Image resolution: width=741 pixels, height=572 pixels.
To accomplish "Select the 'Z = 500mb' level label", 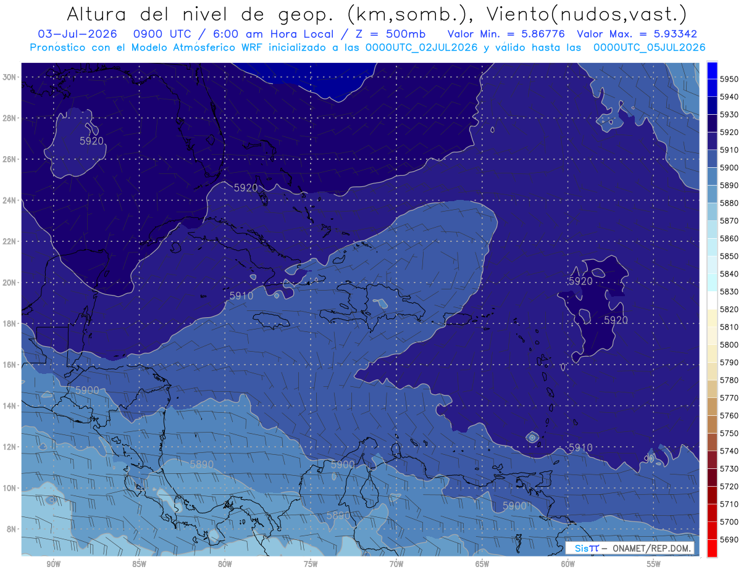I will [391, 34].
